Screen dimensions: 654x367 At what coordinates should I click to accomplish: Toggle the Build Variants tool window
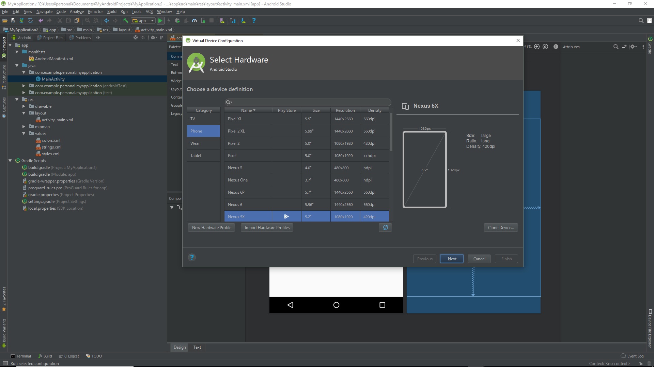(4, 333)
